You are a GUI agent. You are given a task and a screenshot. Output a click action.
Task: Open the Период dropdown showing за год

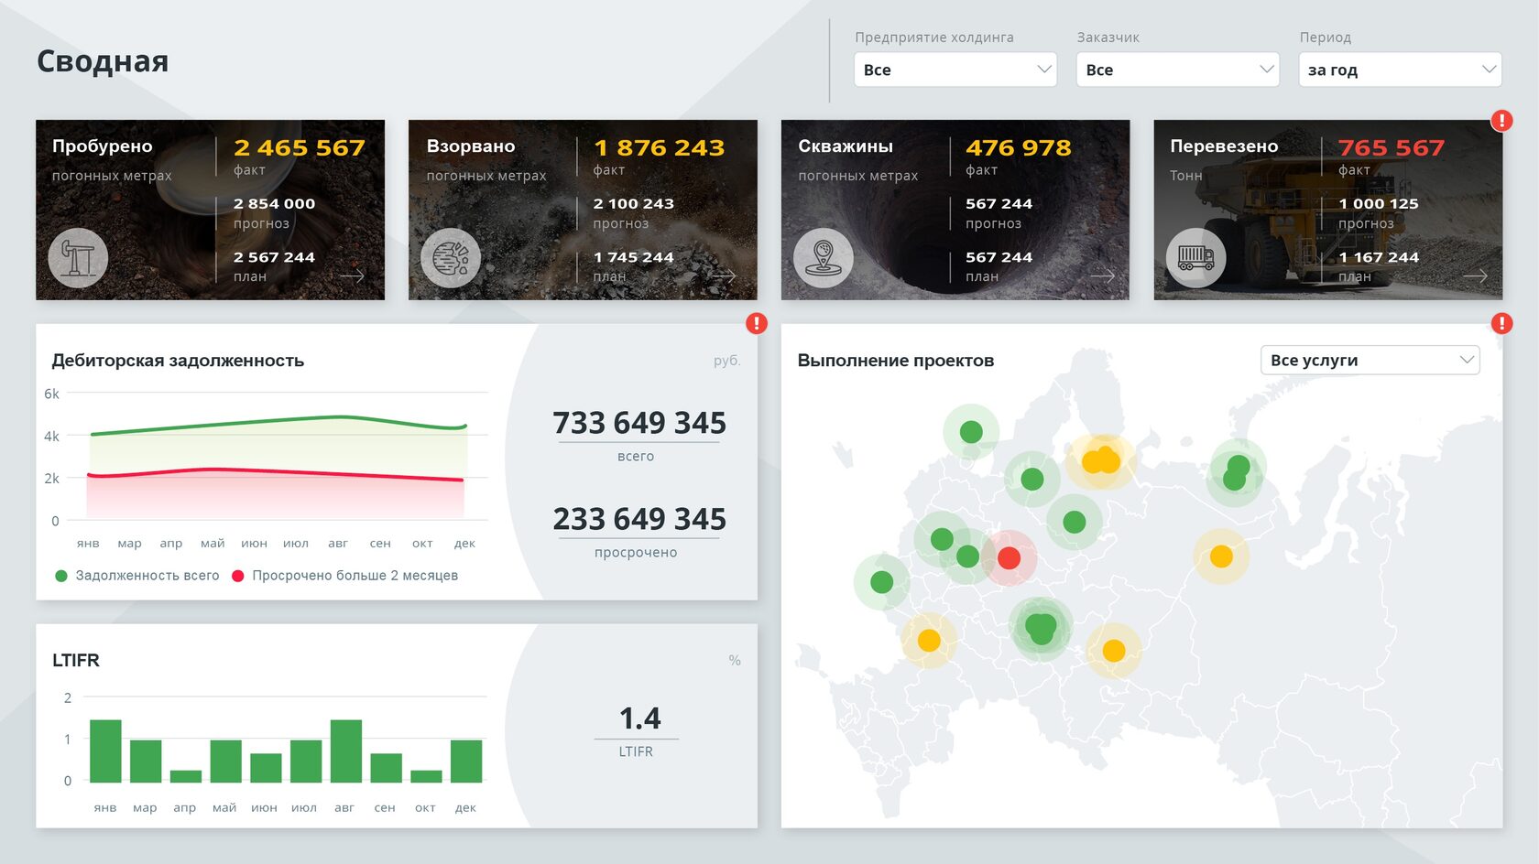pos(1399,69)
